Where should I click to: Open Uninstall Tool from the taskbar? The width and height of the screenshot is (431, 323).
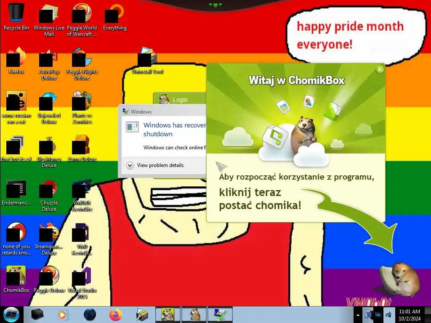[142, 315]
